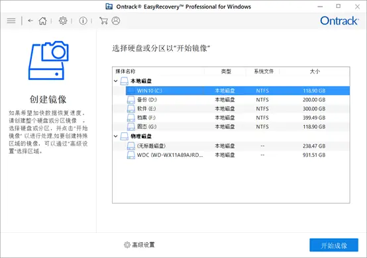Screen dimensions: 367x258
Task: Collapse the 物理磁盘 tree group
Action: click(116, 136)
